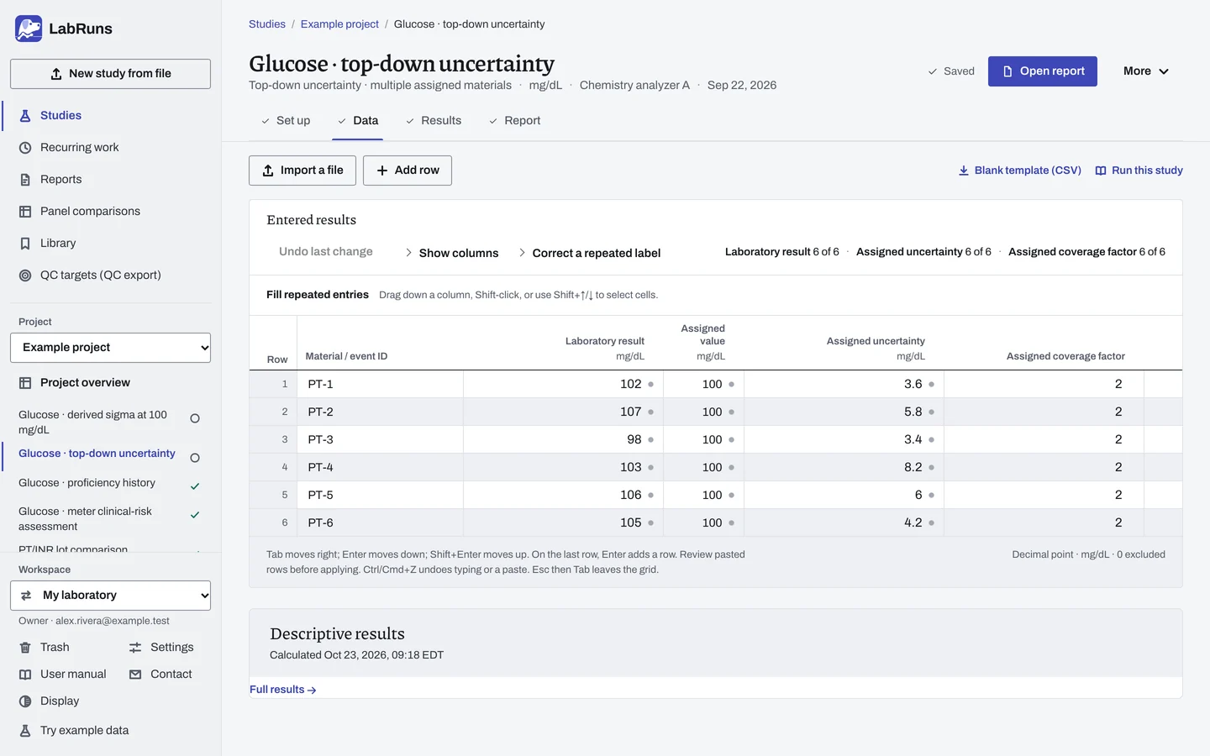The image size is (1210, 756).
Task: Open the Full results link
Action: pyautogui.click(x=283, y=690)
